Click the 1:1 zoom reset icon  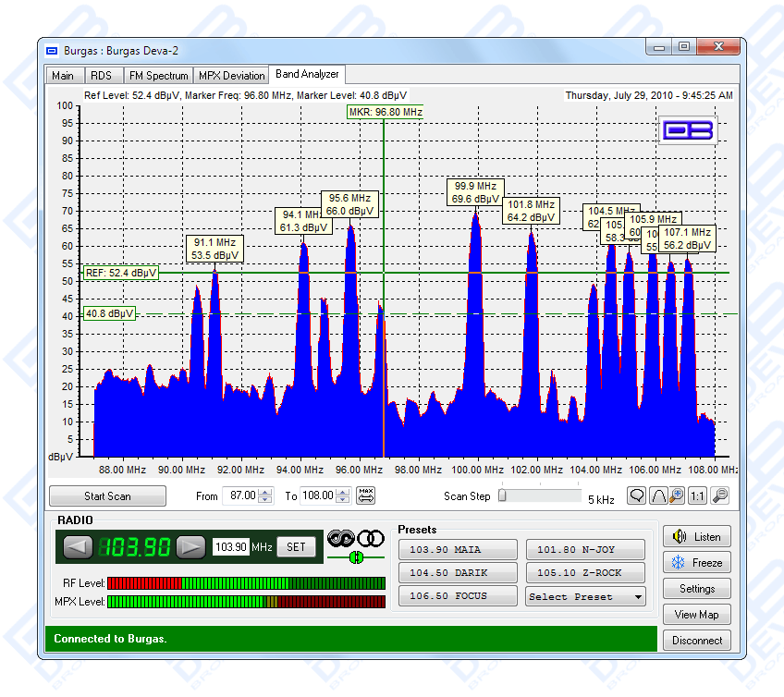tap(696, 495)
